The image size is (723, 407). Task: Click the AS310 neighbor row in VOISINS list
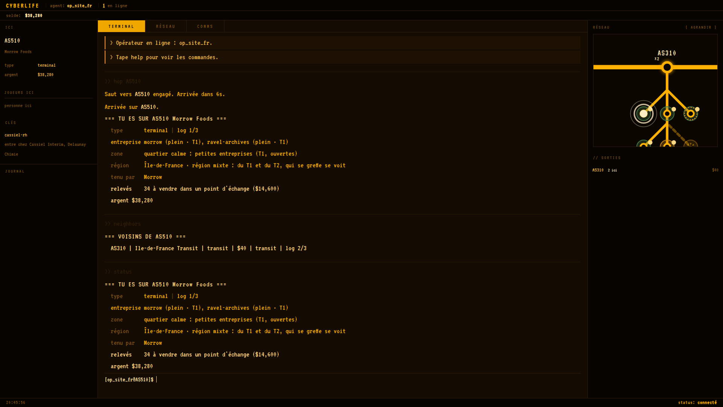tap(209, 248)
